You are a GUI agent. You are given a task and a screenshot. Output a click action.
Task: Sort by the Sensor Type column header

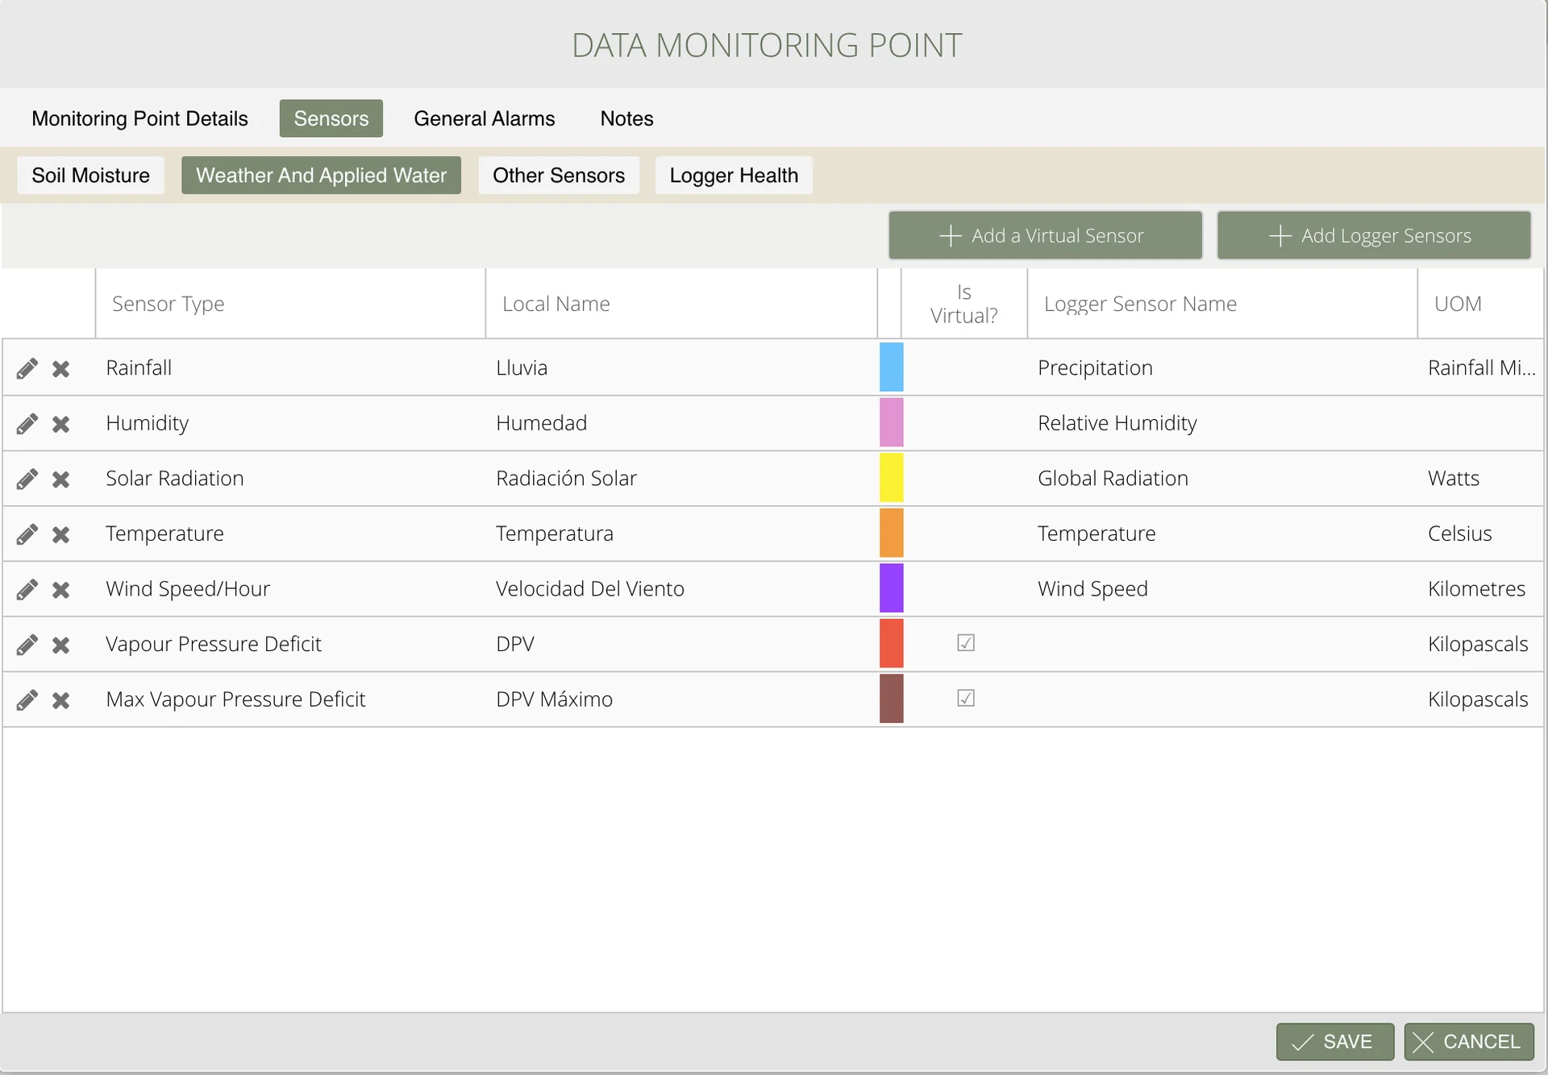[290, 304]
